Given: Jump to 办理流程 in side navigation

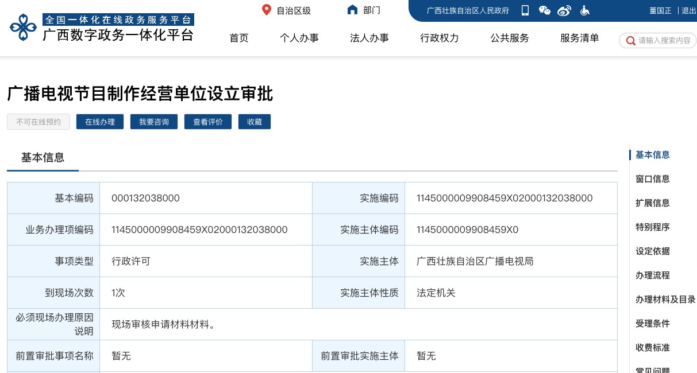Looking at the screenshot, I should (652, 275).
